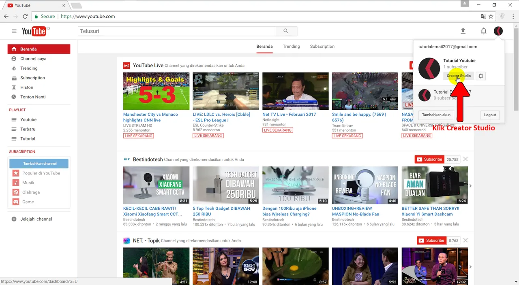This screenshot has width=519, height=285.
Task: Click the SUBSCRIPTION section header
Action: pyautogui.click(x=22, y=152)
